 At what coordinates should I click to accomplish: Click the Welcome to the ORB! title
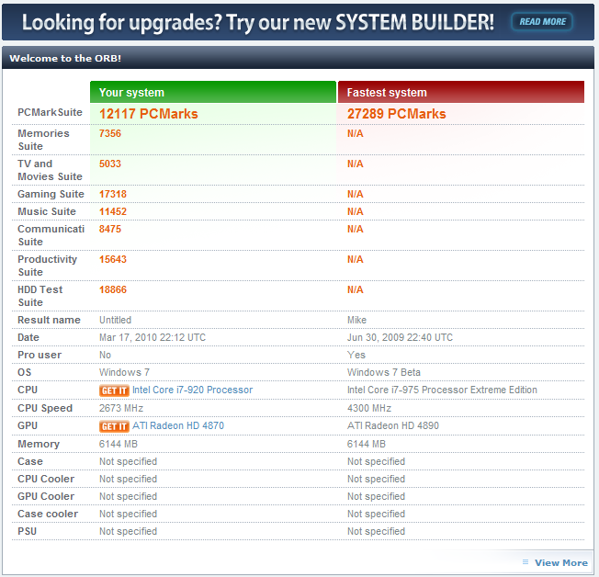[x=65, y=59]
